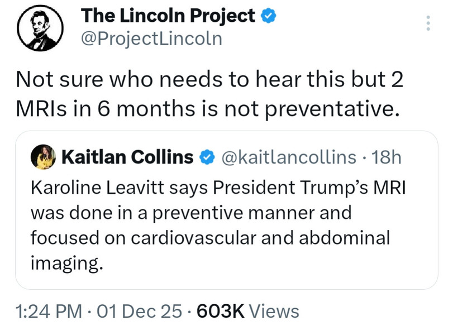Click the "Kaitlan Collins" display name
453x335 pixels.
point(128,158)
